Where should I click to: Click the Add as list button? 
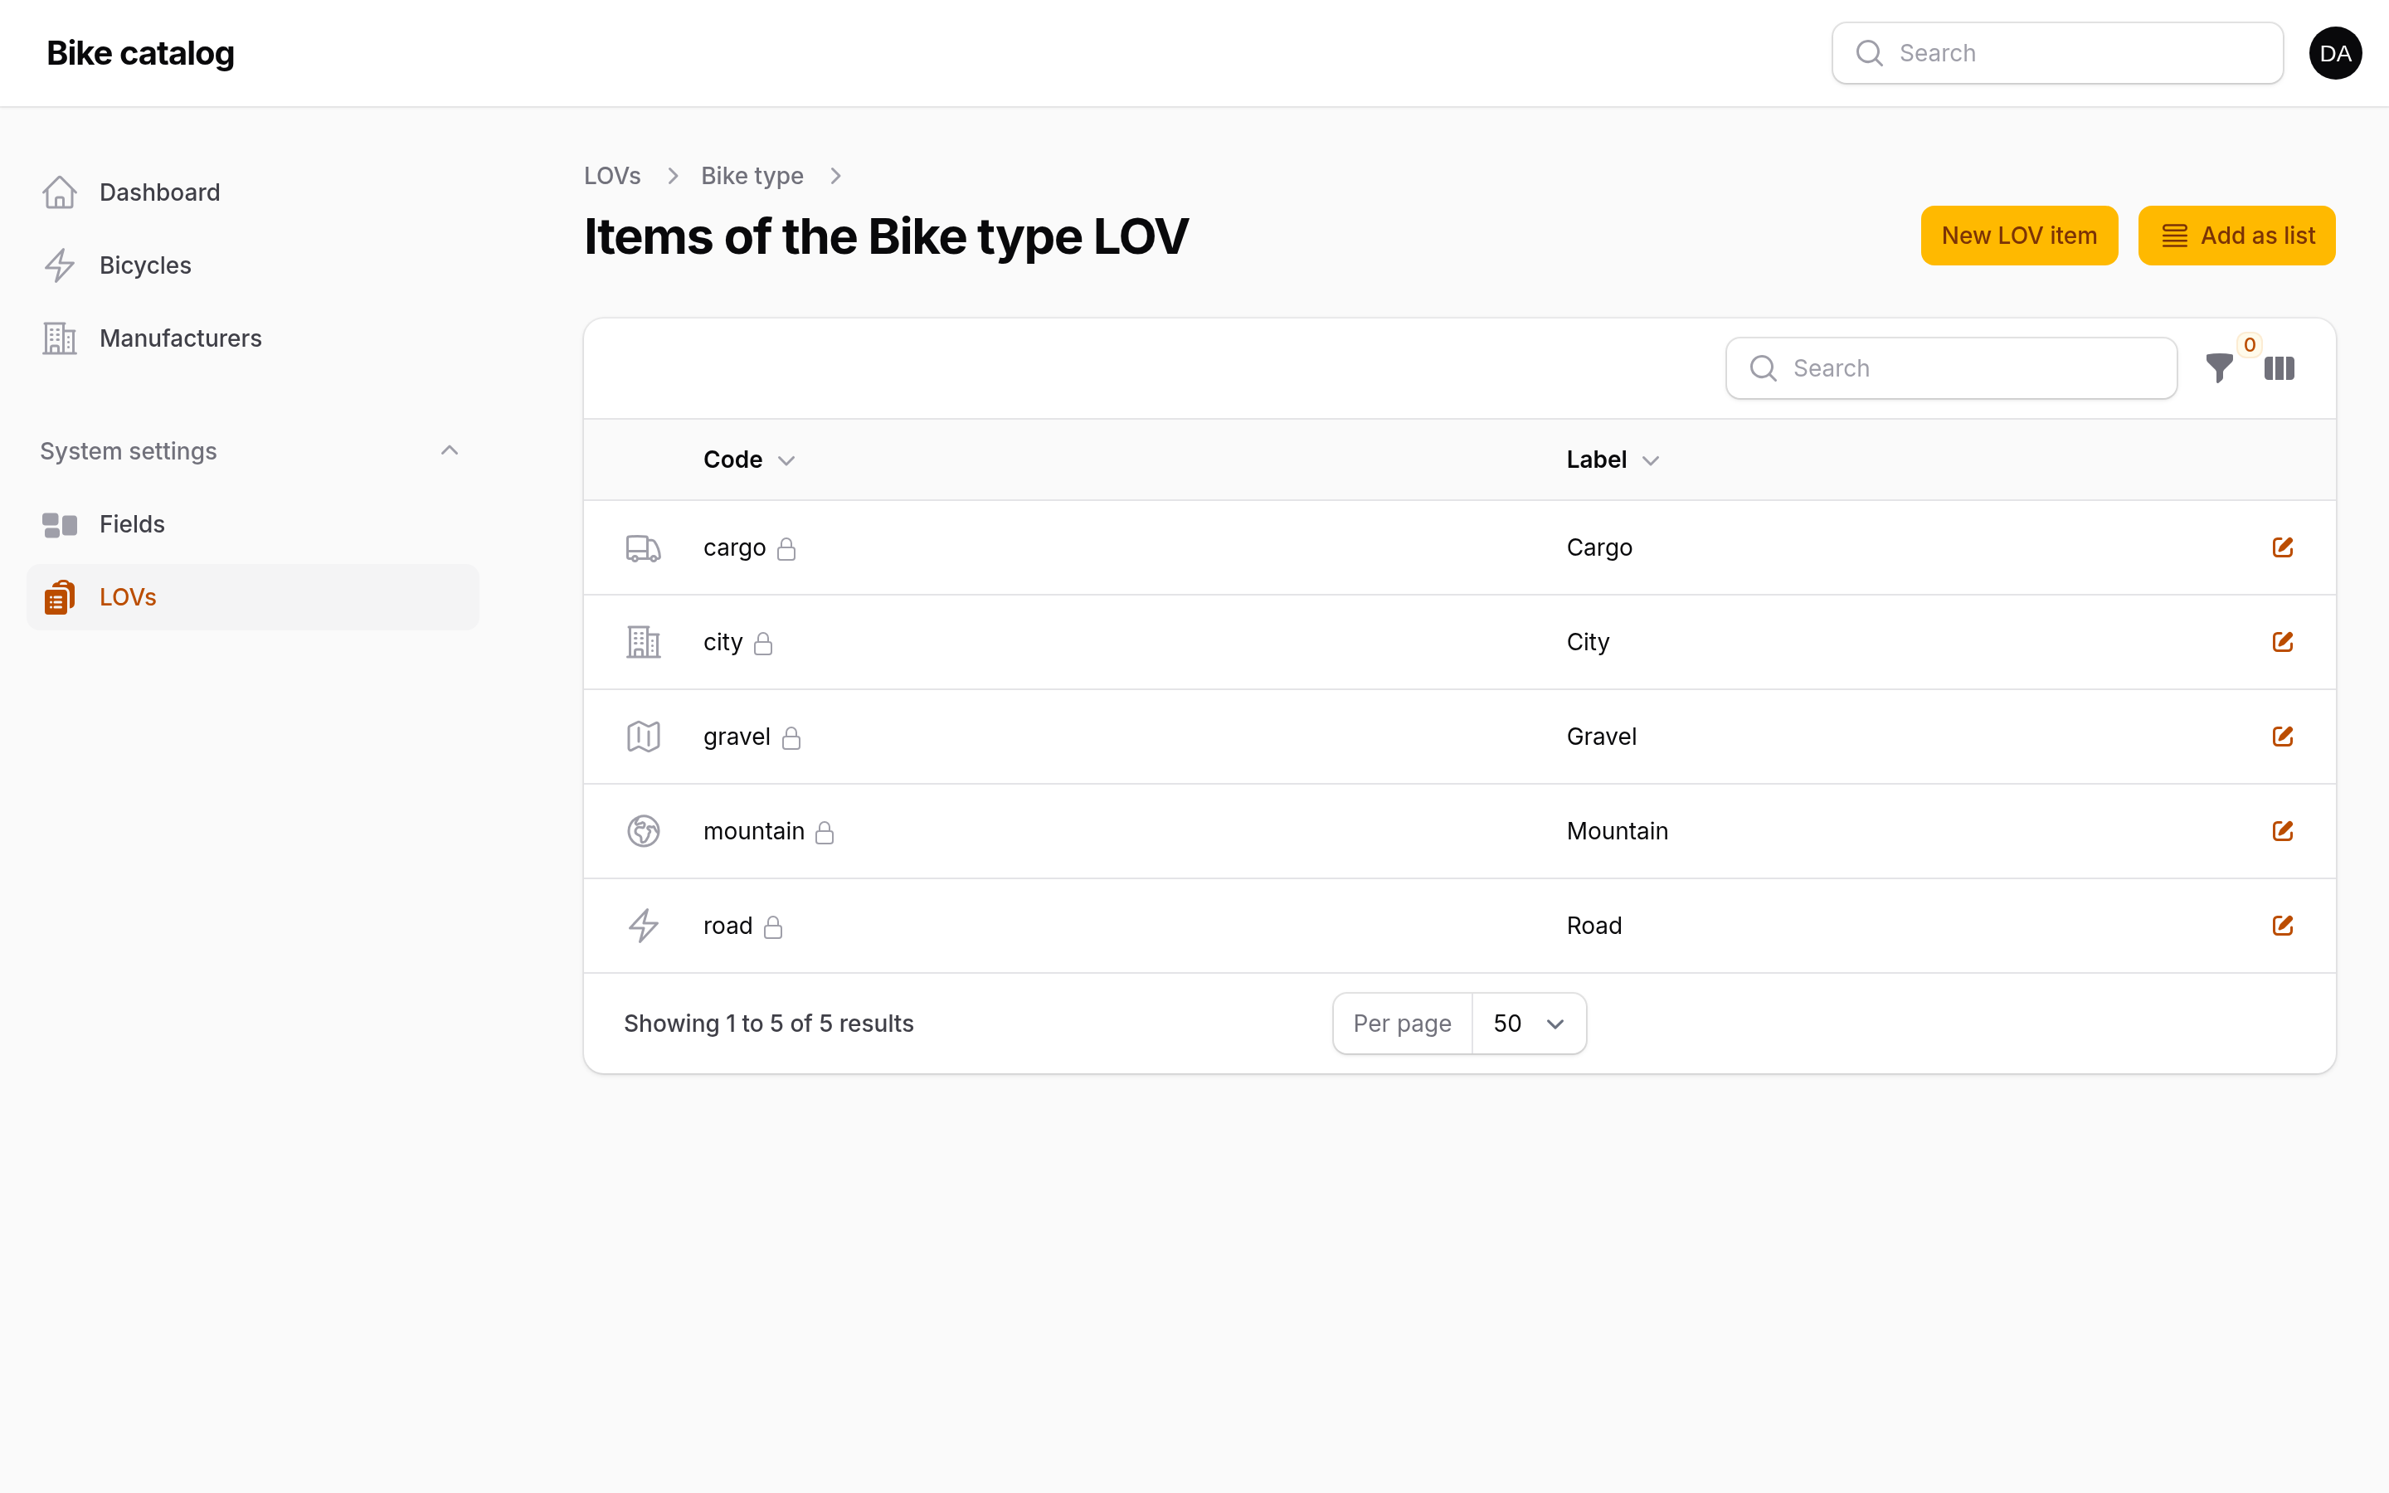[x=2236, y=236]
